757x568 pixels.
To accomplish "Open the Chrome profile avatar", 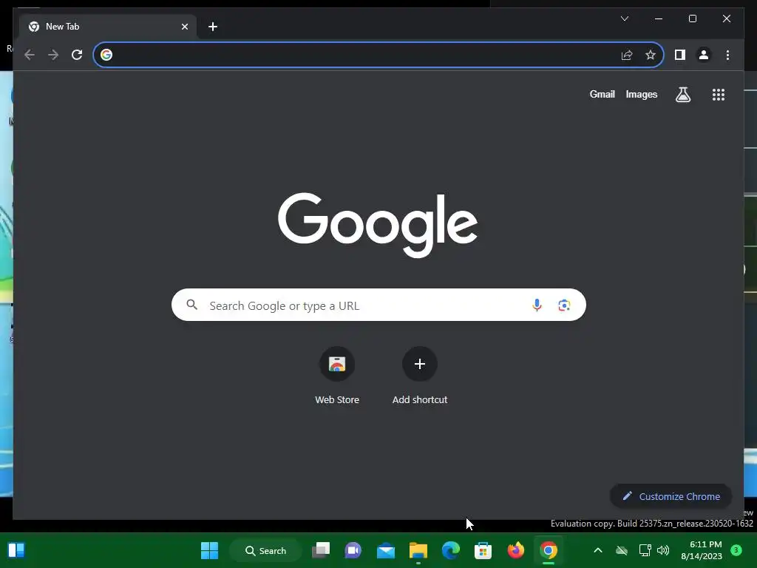I will 704,55.
